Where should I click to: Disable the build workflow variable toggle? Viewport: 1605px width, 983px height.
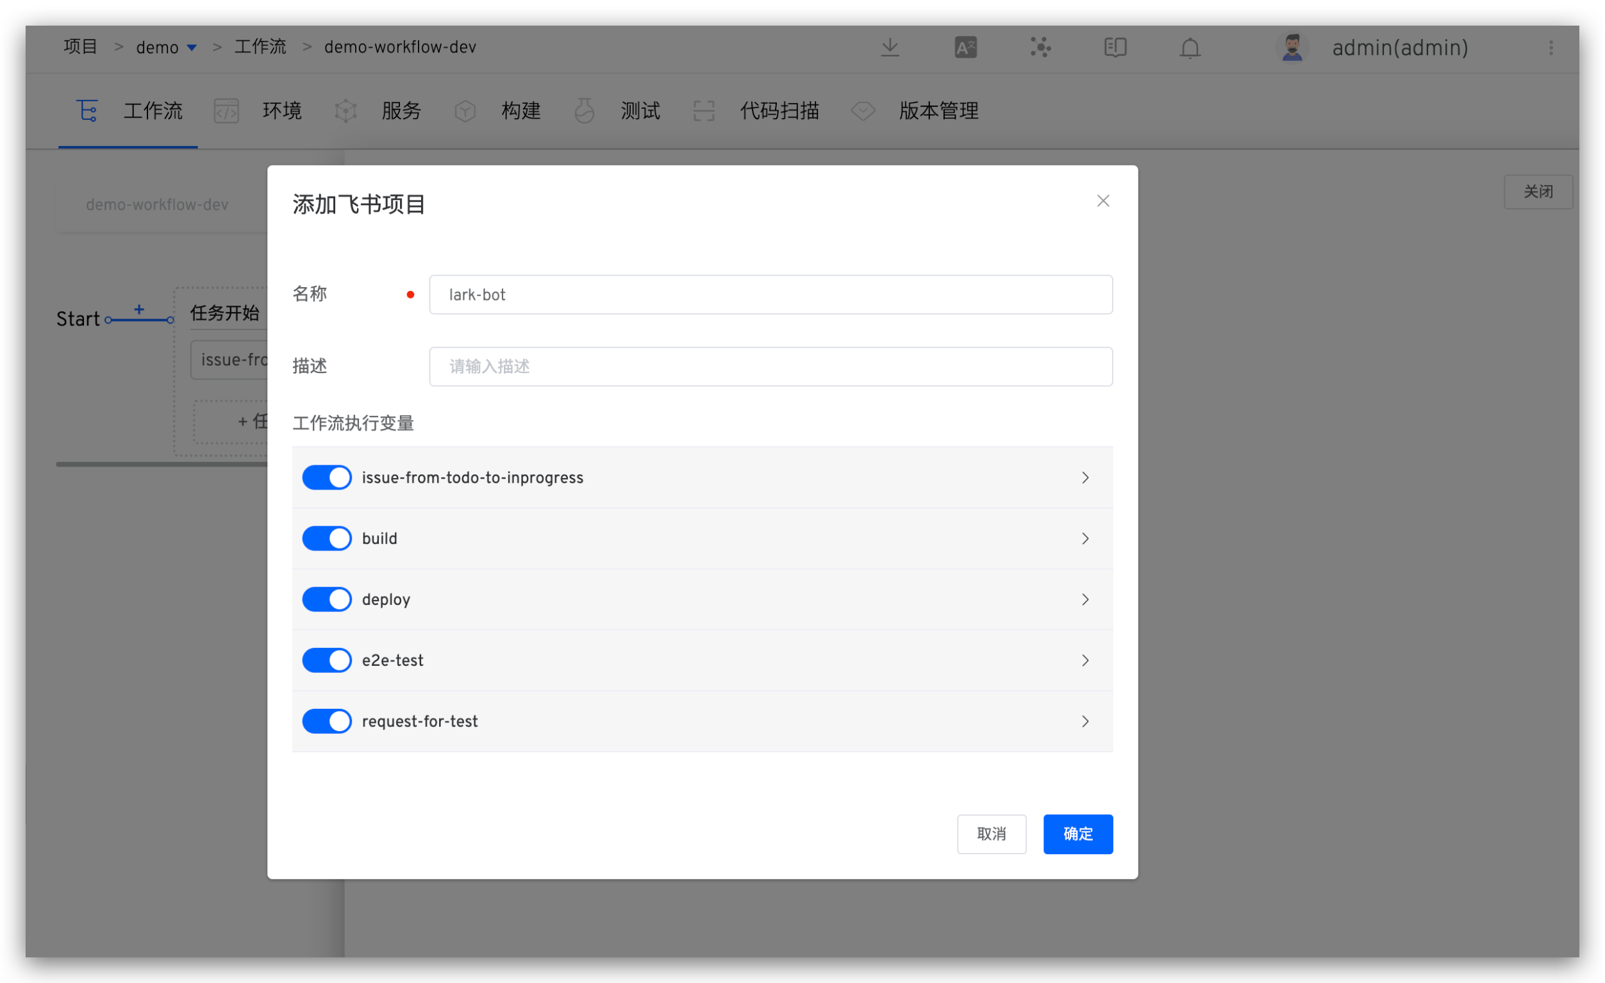point(326,538)
